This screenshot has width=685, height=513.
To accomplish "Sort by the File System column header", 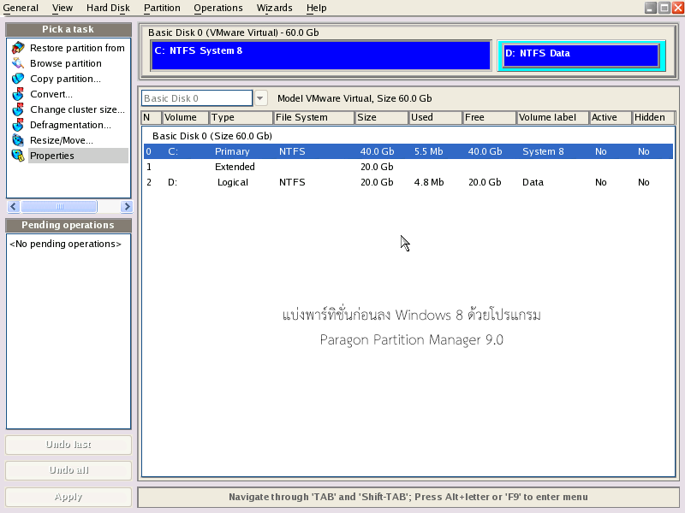I will pyautogui.click(x=313, y=118).
